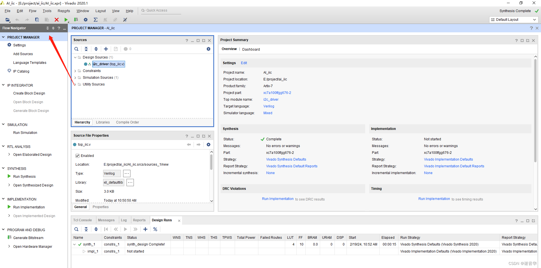The height and width of the screenshot is (268, 541).
Task: Click Project Summary vertical scrollbar
Action: 535,111
